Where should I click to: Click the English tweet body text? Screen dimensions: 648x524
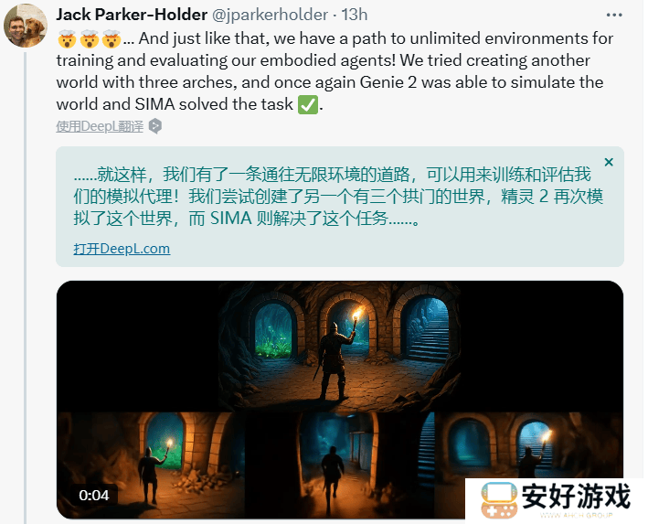coord(335,71)
